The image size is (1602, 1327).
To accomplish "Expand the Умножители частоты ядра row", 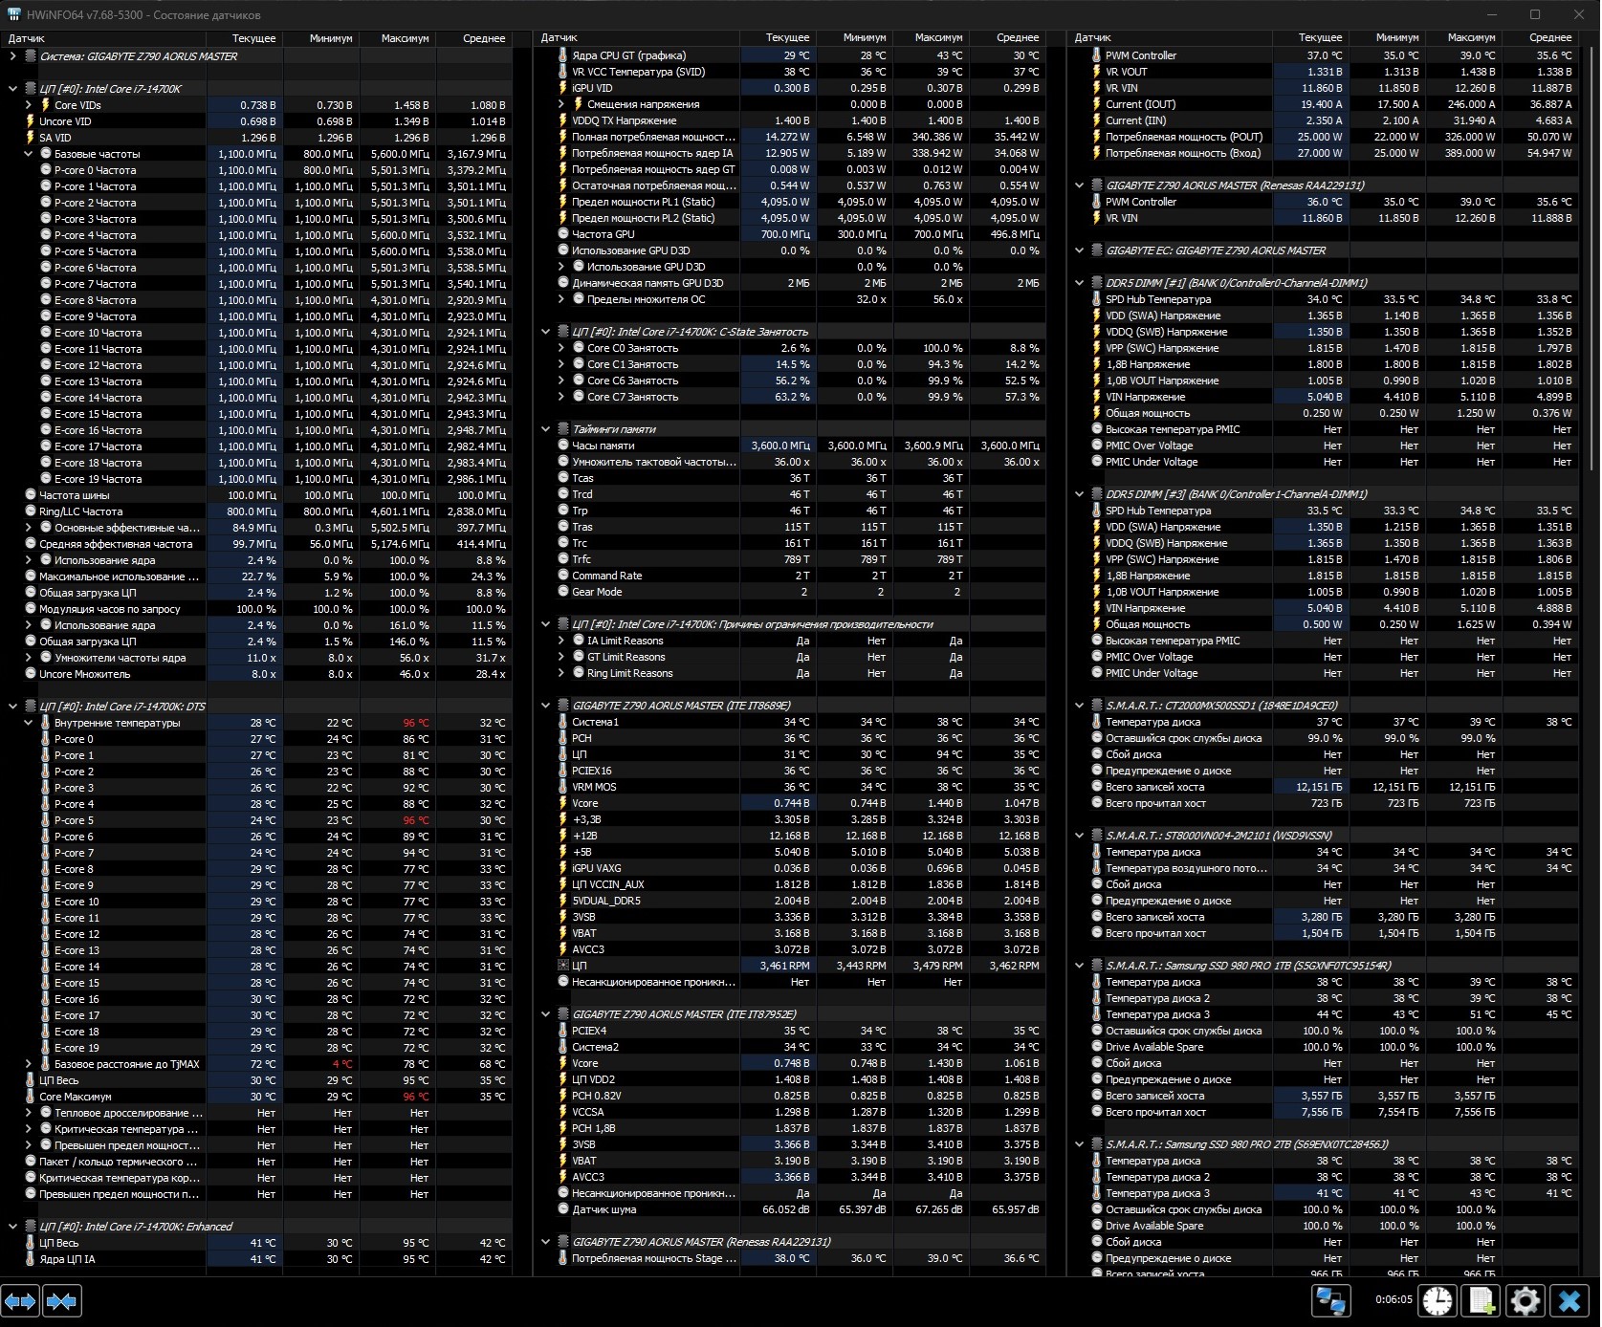I will point(29,658).
